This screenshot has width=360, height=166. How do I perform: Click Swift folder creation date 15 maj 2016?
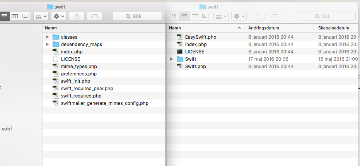[338, 59]
